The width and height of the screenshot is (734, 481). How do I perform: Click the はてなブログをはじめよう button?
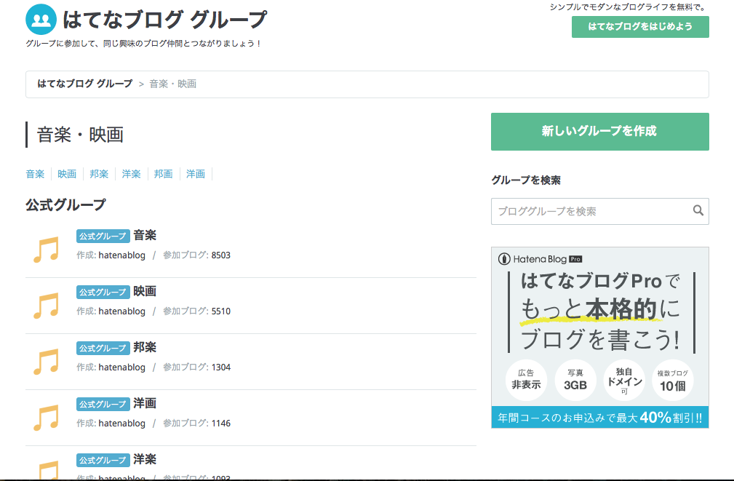click(x=640, y=27)
